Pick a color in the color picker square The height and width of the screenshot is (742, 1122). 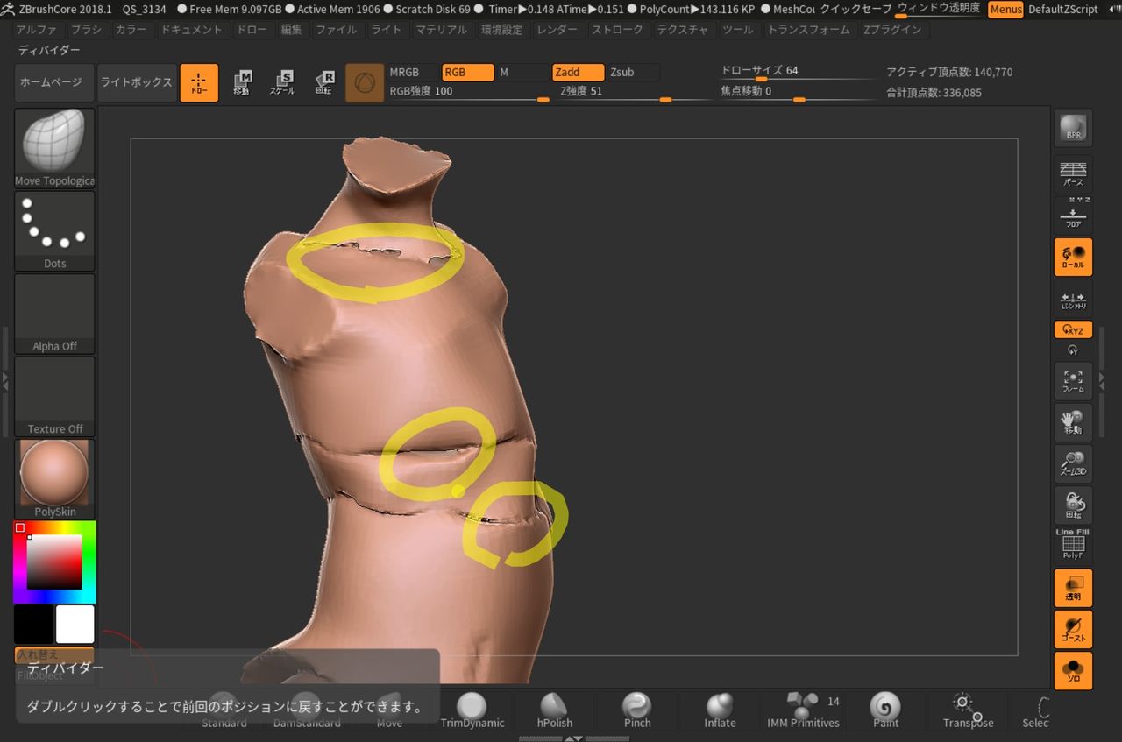pos(54,562)
